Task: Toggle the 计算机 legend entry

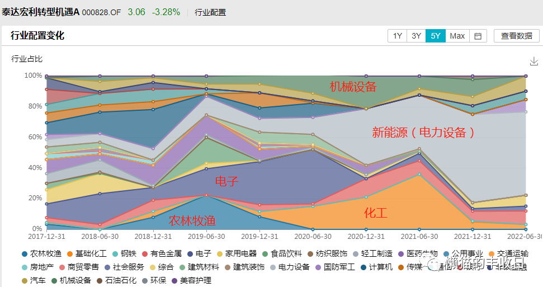Action: click(377, 267)
